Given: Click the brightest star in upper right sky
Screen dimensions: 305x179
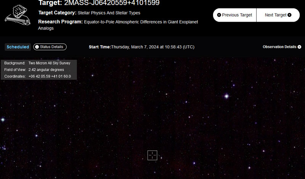Looking at the screenshot, I should (x=226, y=96).
